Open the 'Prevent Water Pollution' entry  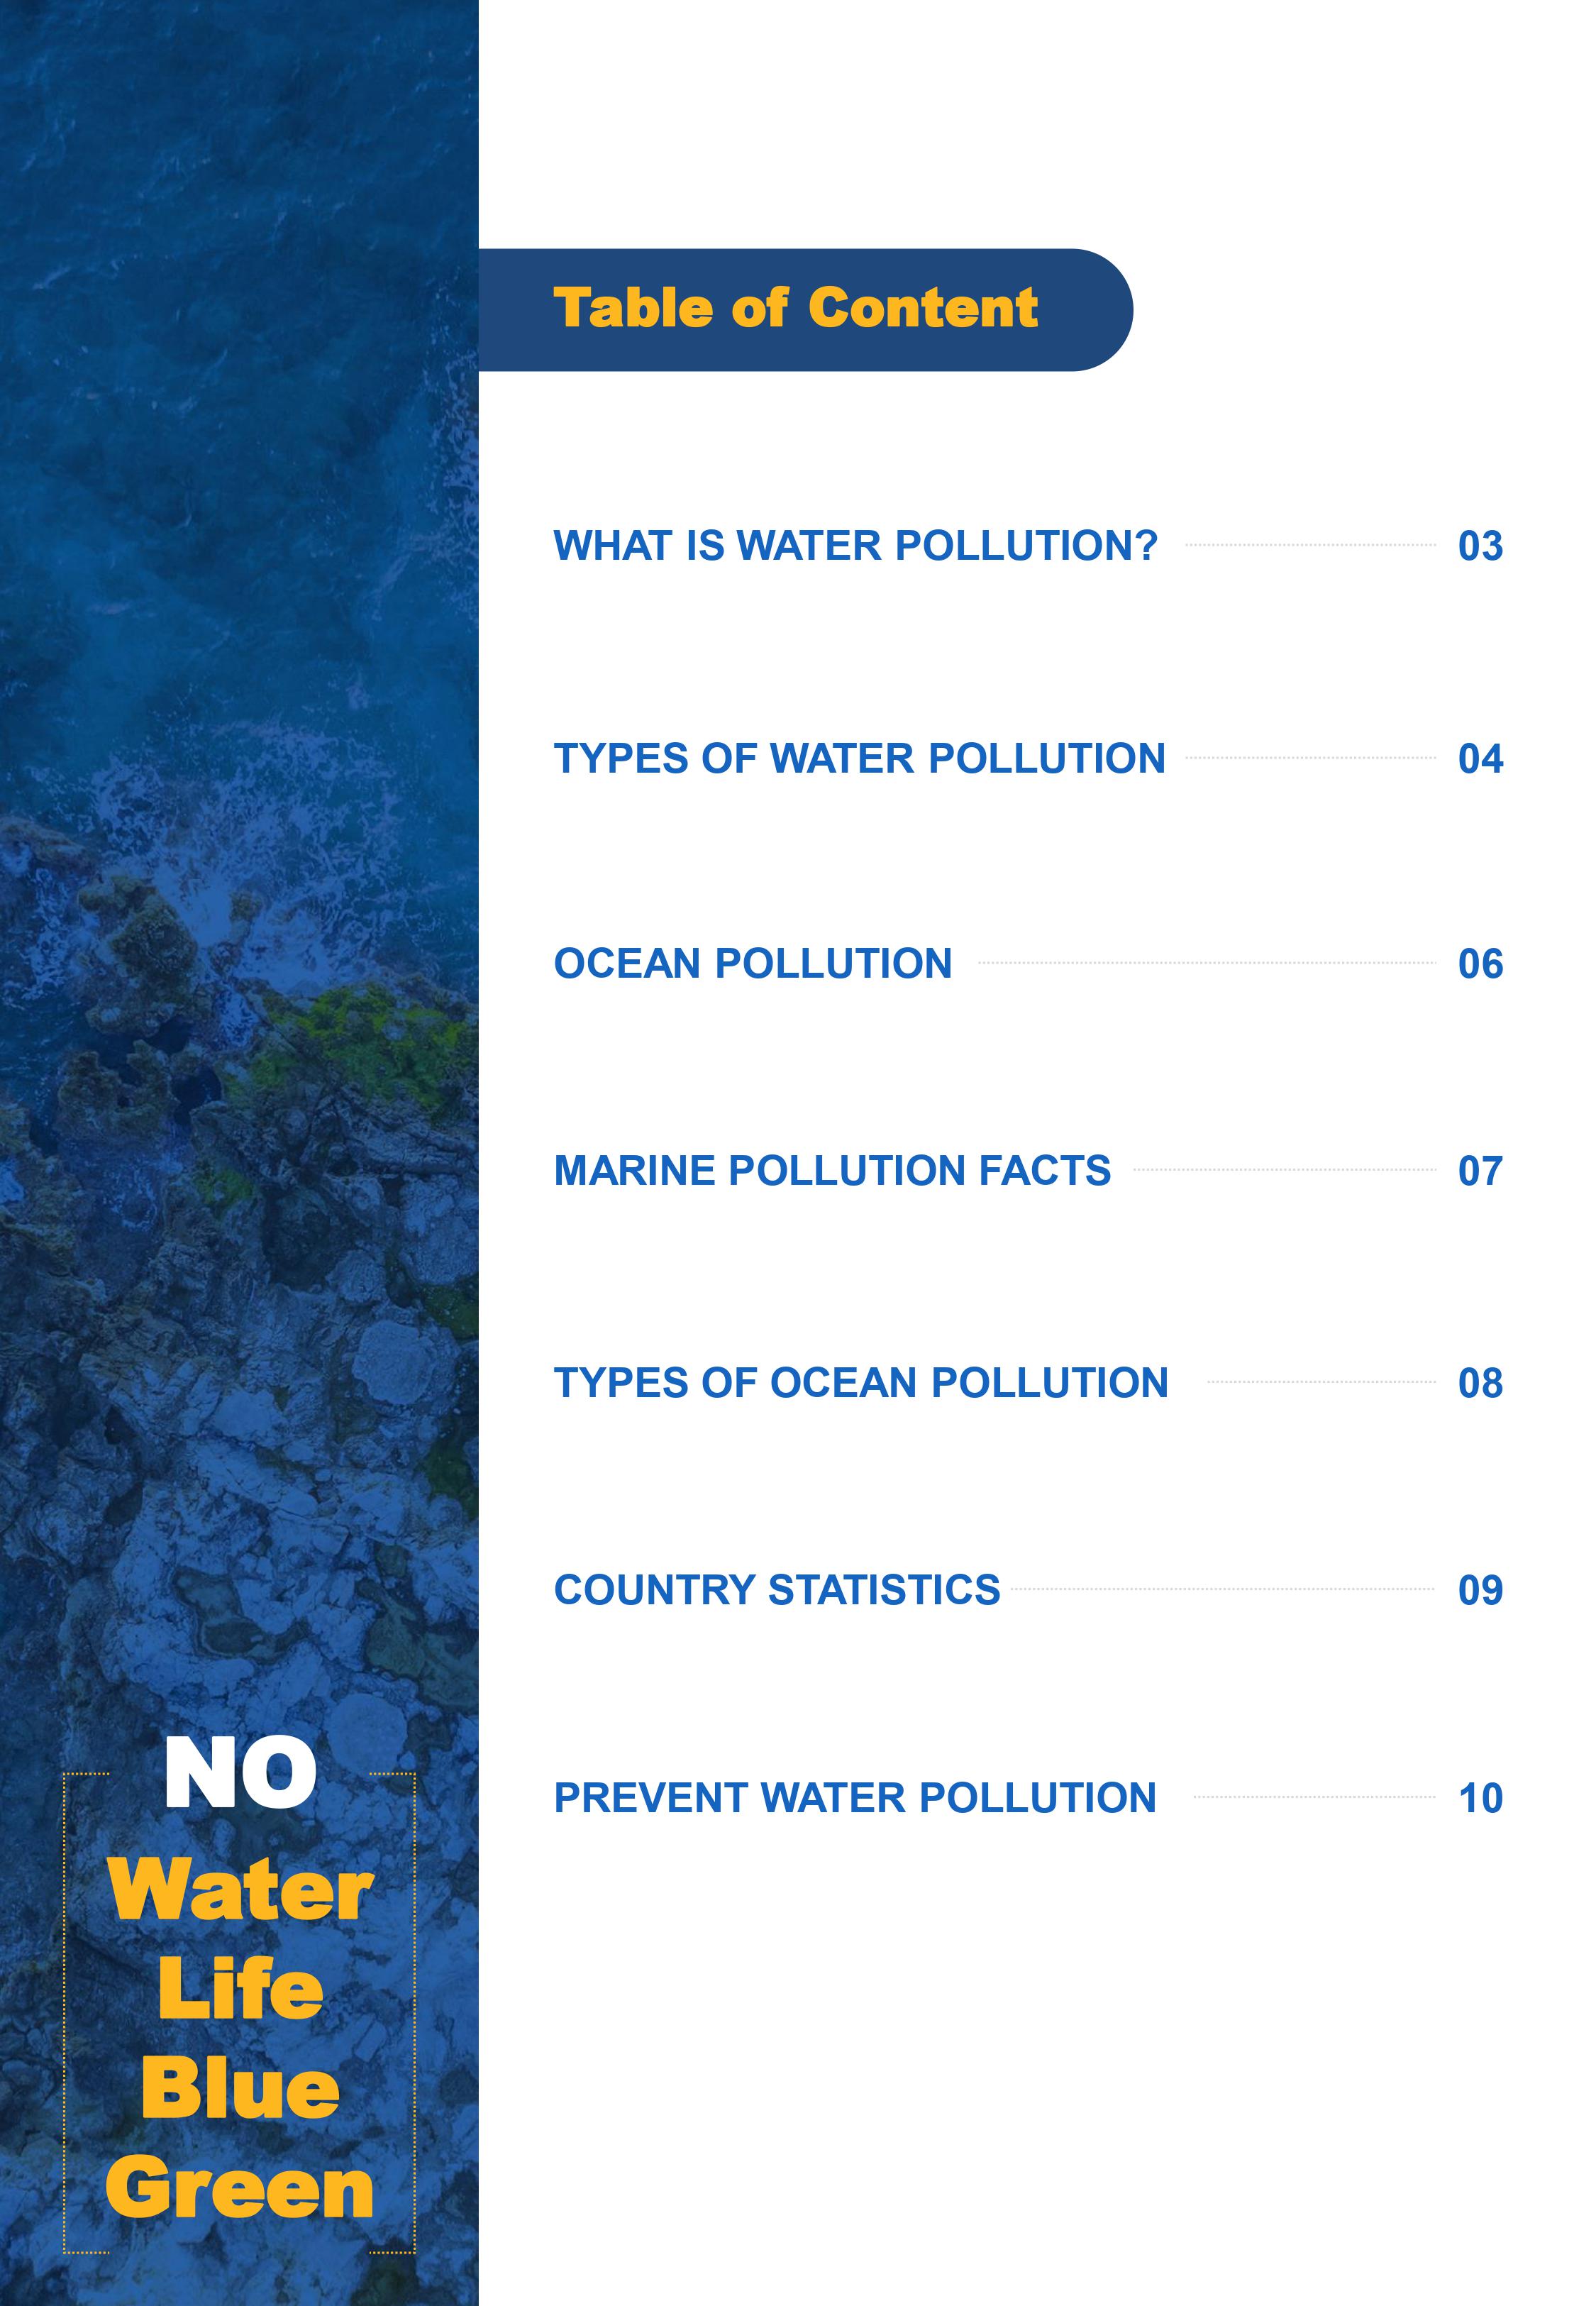pyautogui.click(x=855, y=1798)
